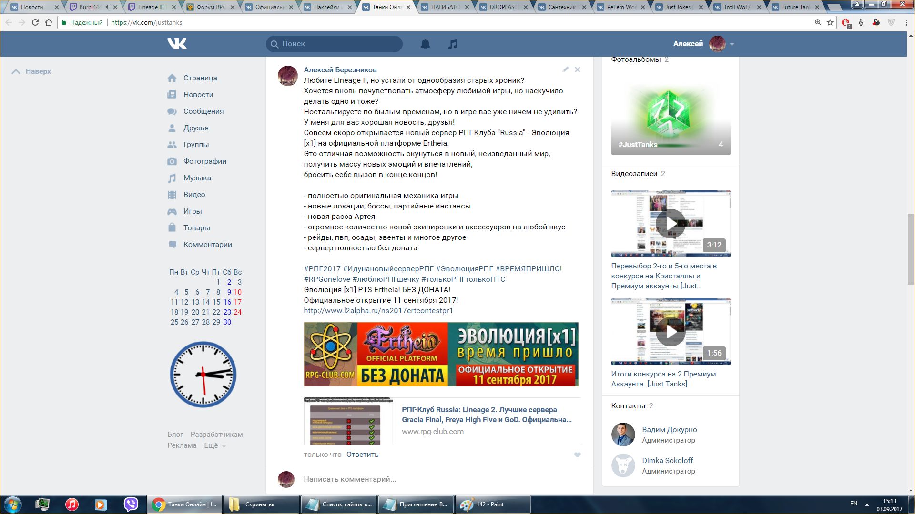Click hashtag #РПГ2017

click(322, 269)
